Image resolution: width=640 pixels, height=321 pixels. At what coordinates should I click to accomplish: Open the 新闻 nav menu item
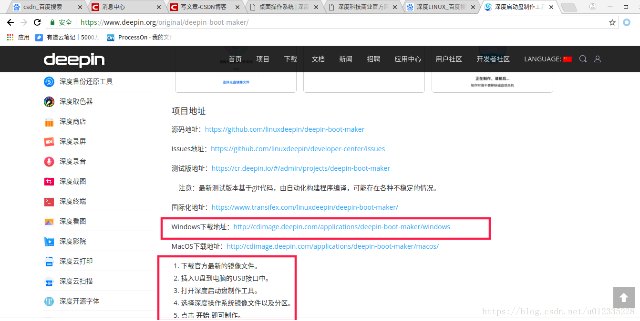(x=346, y=59)
